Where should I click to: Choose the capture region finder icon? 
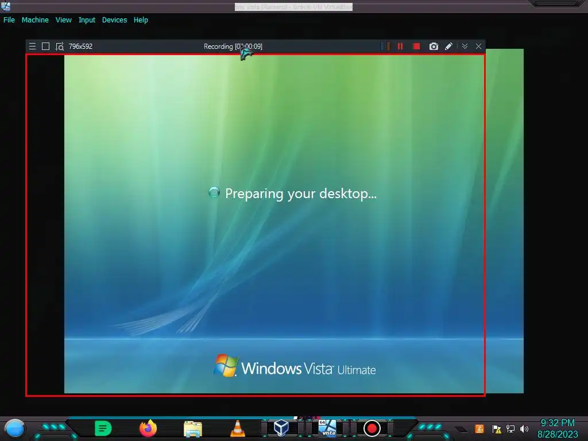tap(60, 46)
